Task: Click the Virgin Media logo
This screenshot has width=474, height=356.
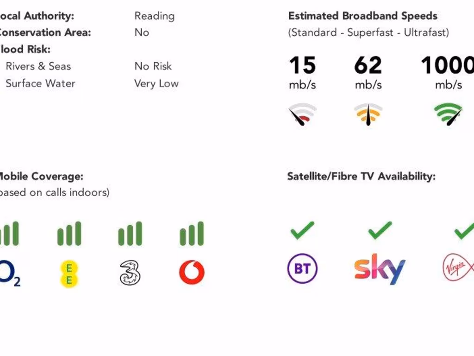Action: point(458,268)
